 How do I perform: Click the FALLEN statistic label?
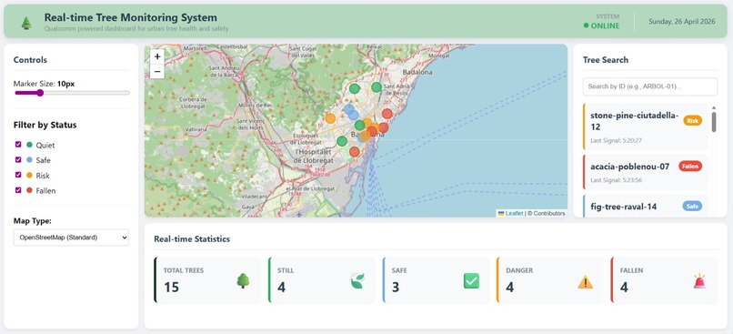pyautogui.click(x=631, y=270)
